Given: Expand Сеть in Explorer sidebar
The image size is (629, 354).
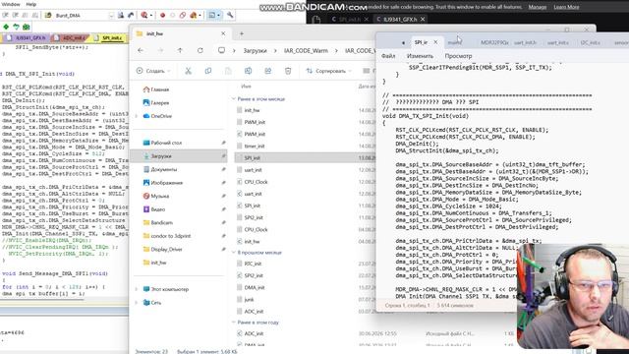Looking at the screenshot, I should tap(137, 303).
